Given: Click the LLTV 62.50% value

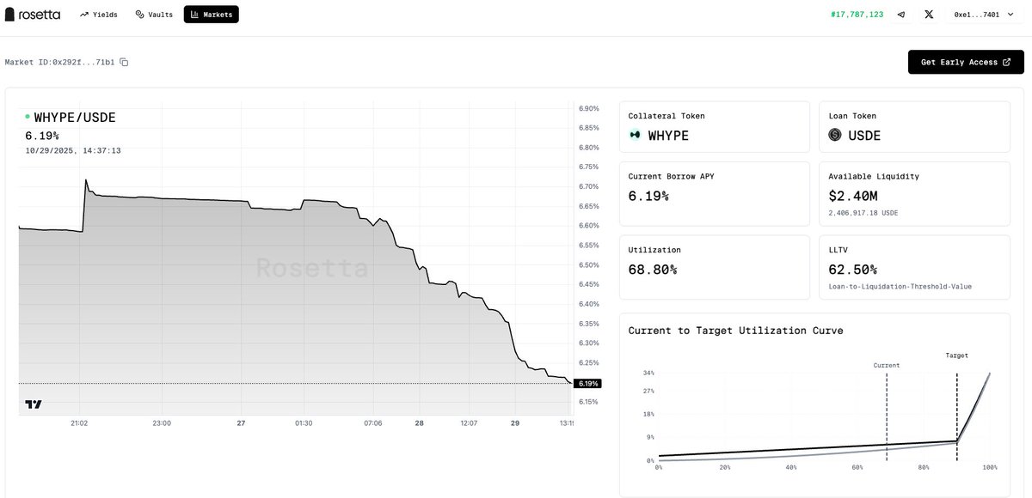Looking at the screenshot, I should coord(852,270).
